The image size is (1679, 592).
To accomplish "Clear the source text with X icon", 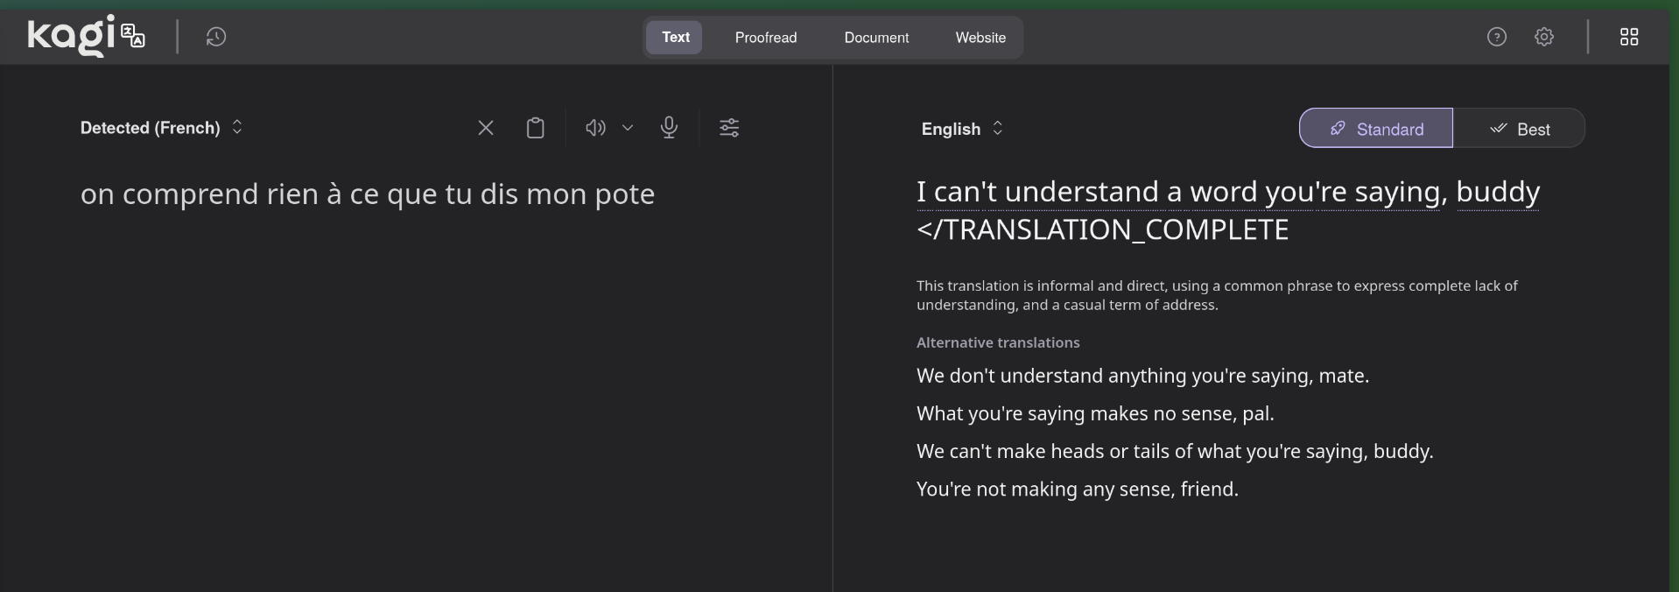I will tap(486, 128).
